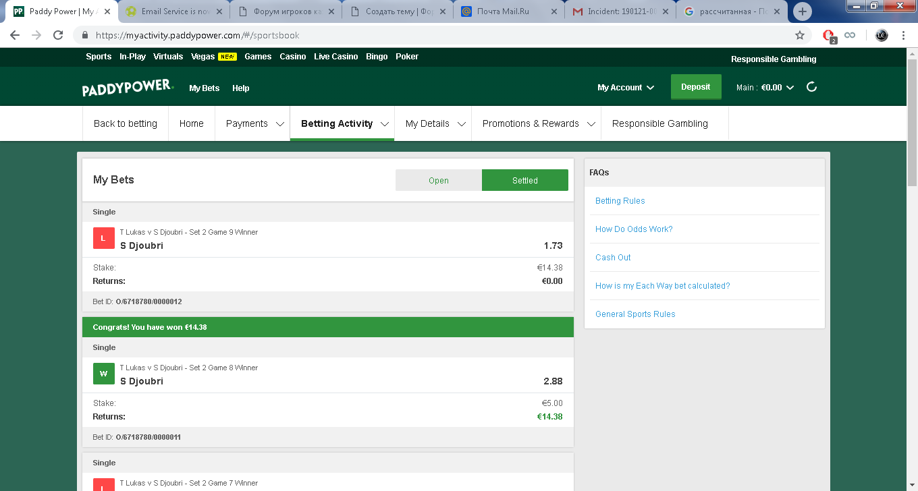918x491 pixels.
Task: Click Back to betting
Action: point(126,123)
